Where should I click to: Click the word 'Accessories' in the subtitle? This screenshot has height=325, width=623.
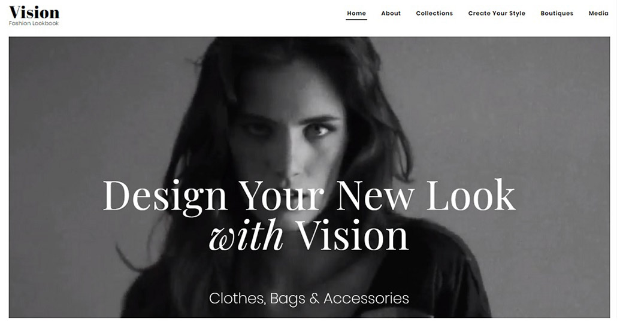click(x=366, y=299)
